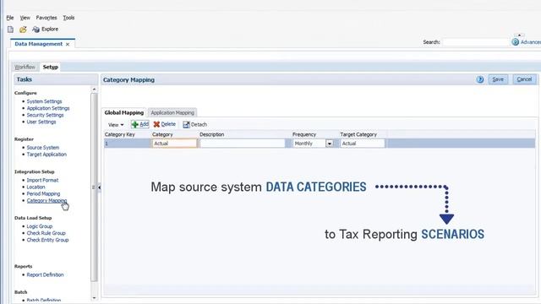Viewport: 541px width, 304px height.
Task: Click Tasks pane scroll down arrow
Action: [x=94, y=298]
